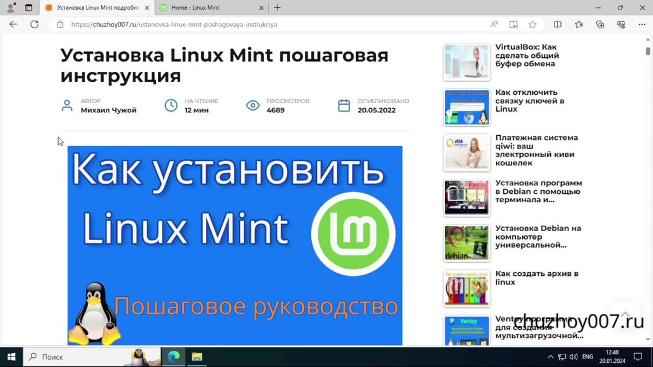Add this page to favorites star
This screenshot has height=367, width=653.
coord(533,25)
